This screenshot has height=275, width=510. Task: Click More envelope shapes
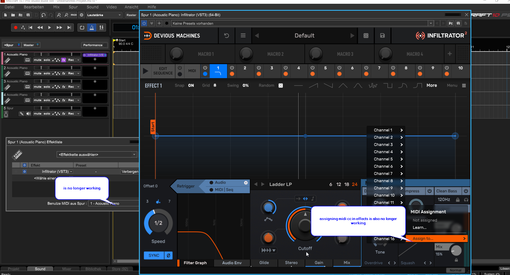coord(432,85)
